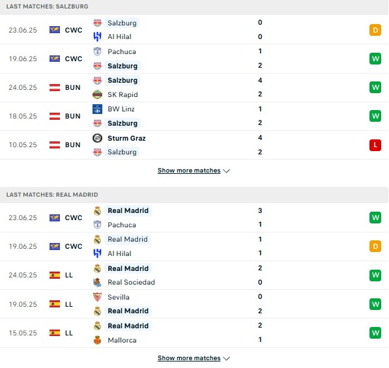Click the Sturm Graz club logo
The width and height of the screenshot is (389, 368).
pyautogui.click(x=97, y=138)
